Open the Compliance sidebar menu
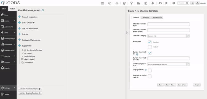Viewport: 207px width, 99px height. click(x=8, y=44)
